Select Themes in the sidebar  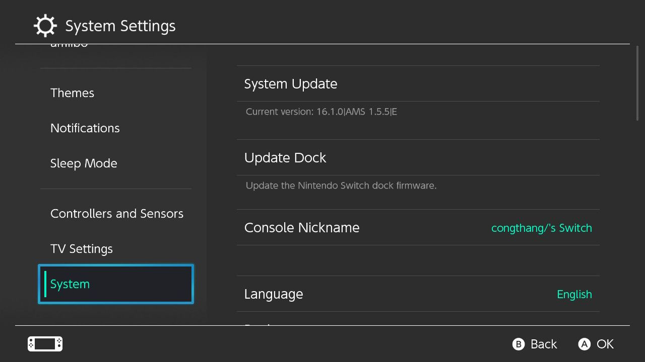72,93
